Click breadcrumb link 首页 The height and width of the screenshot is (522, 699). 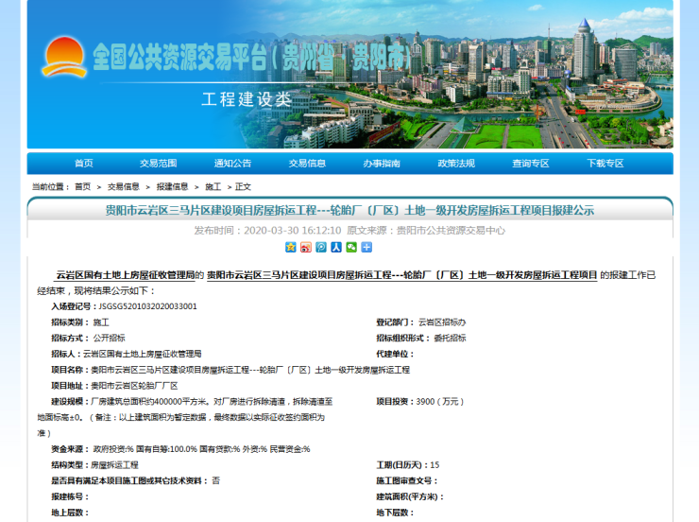coord(82,187)
